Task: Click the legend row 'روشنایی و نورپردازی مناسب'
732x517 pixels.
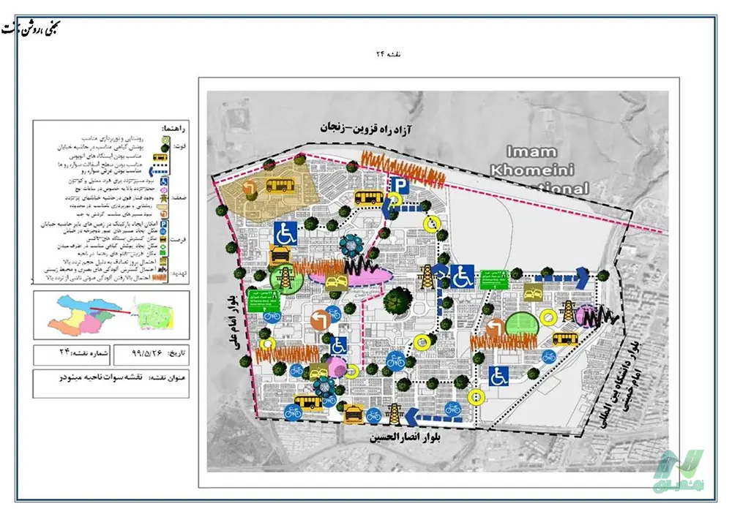Action: point(112,138)
